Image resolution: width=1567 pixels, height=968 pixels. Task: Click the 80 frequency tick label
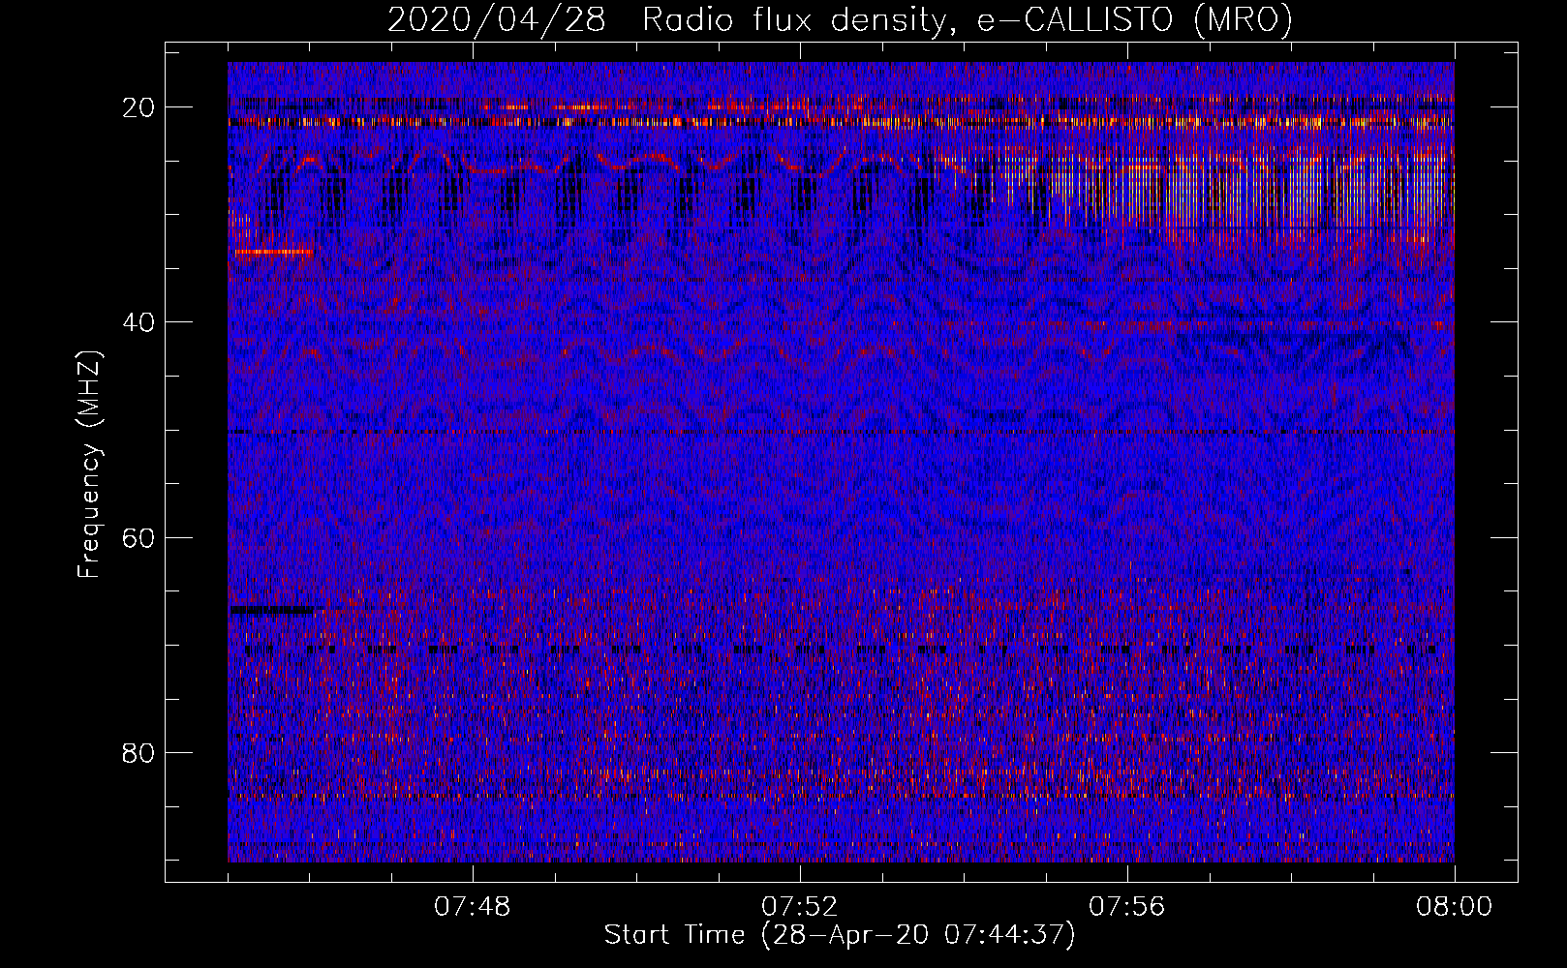tap(138, 752)
